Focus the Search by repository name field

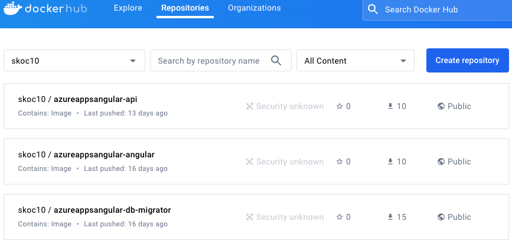click(208, 61)
